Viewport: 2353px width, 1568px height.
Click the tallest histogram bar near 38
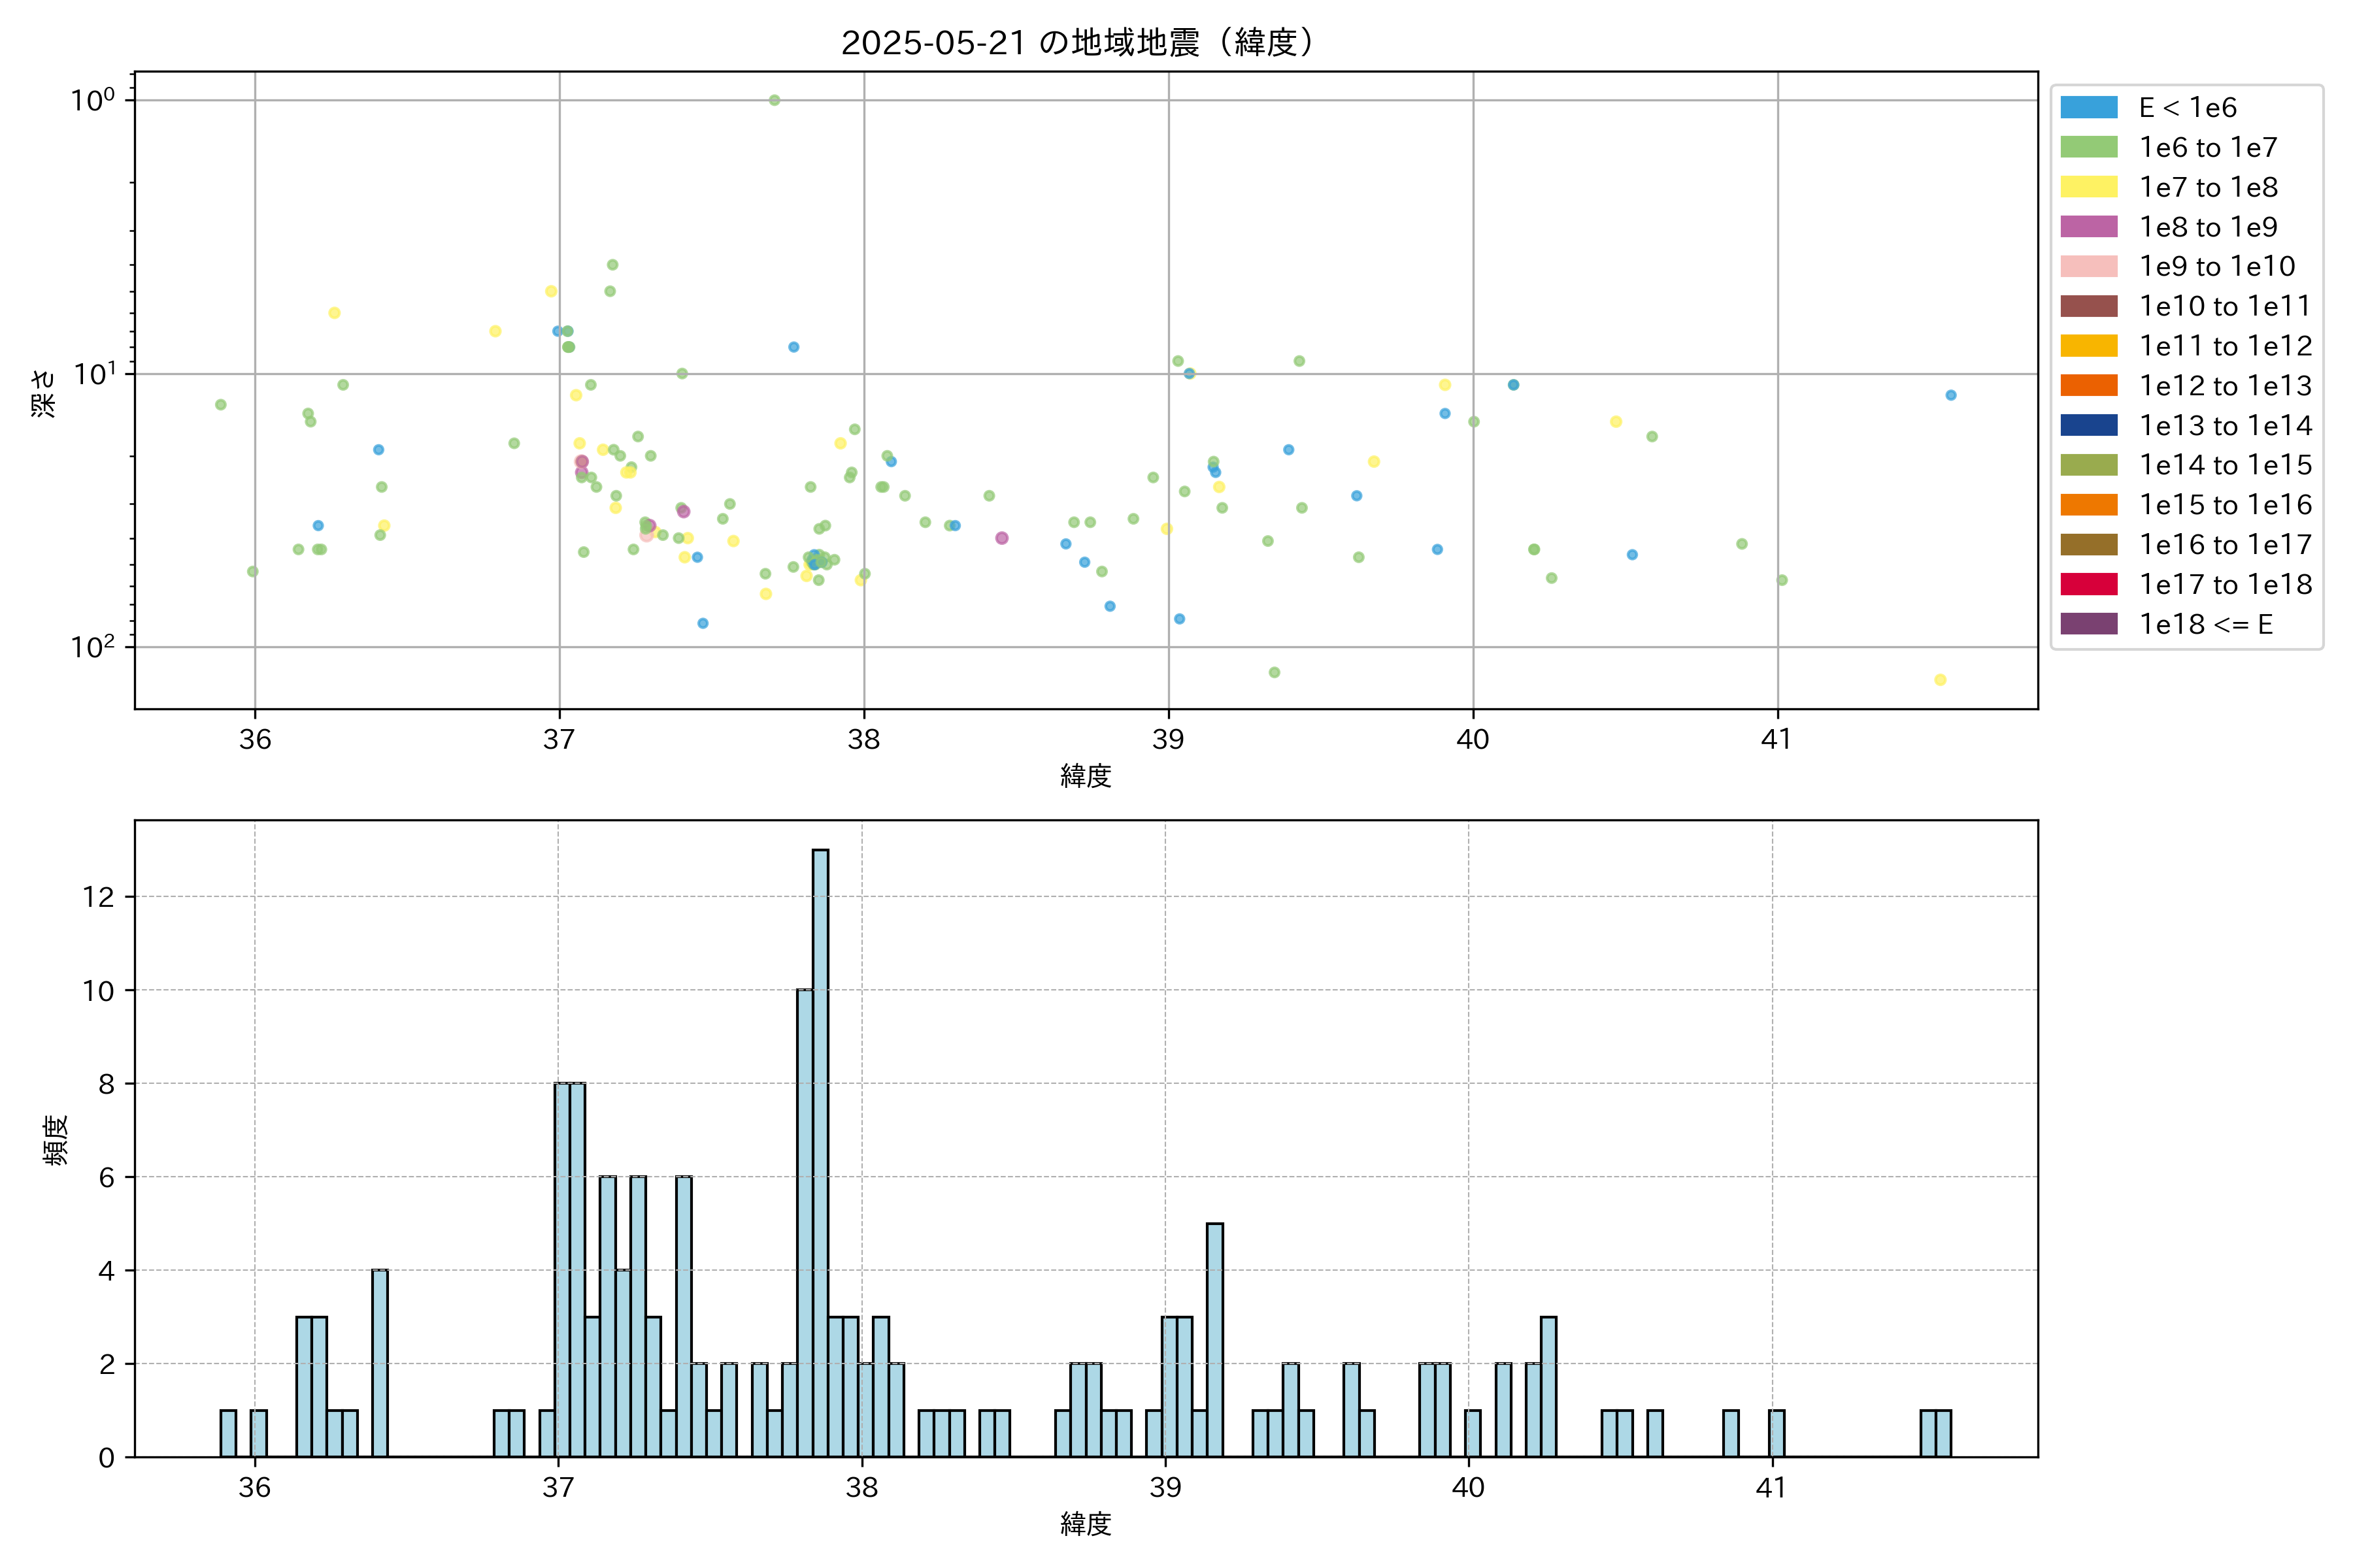[x=820, y=1150]
